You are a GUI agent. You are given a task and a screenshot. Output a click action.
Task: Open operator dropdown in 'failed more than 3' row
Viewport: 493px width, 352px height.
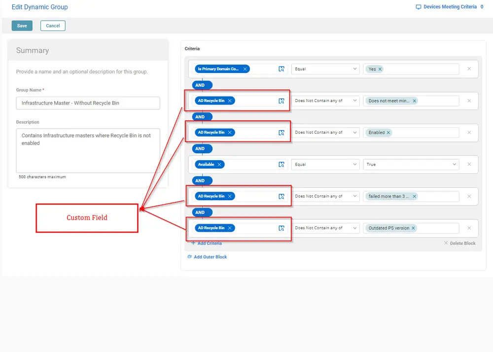tap(325, 196)
